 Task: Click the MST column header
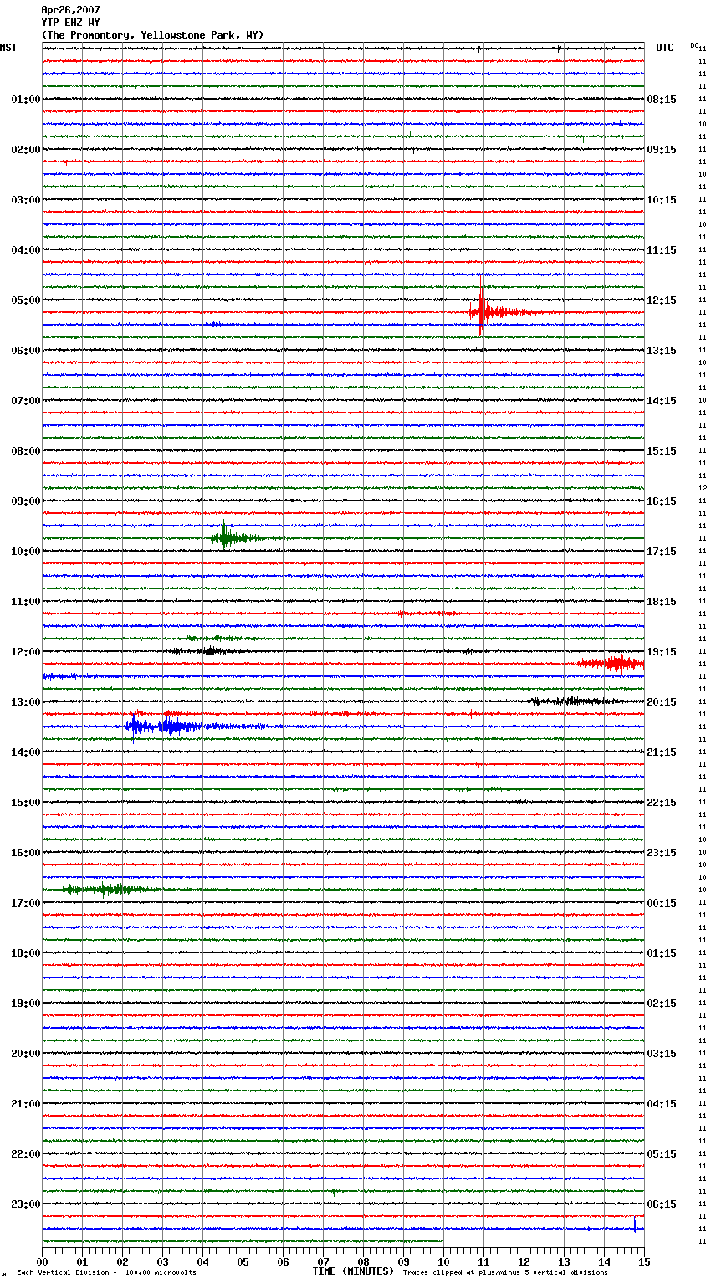pyautogui.click(x=8, y=48)
